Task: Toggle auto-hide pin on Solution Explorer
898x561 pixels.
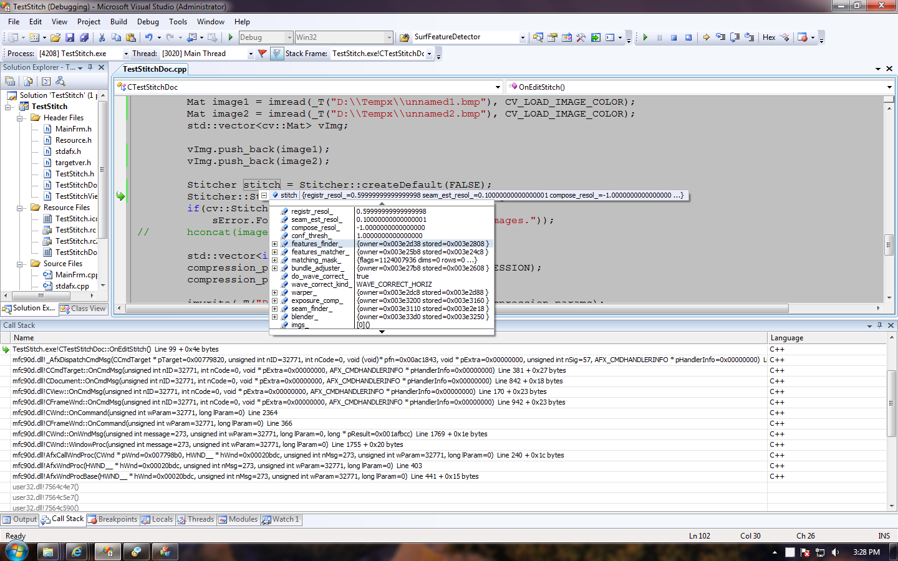Action: (90, 67)
